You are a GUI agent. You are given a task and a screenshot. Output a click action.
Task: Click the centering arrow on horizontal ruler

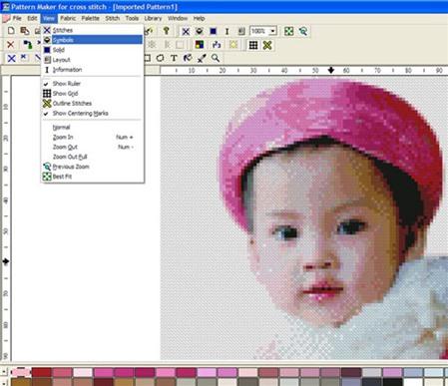tap(331, 70)
